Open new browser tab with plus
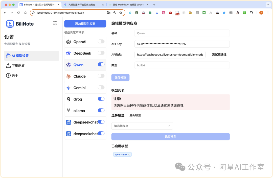 (154, 5)
